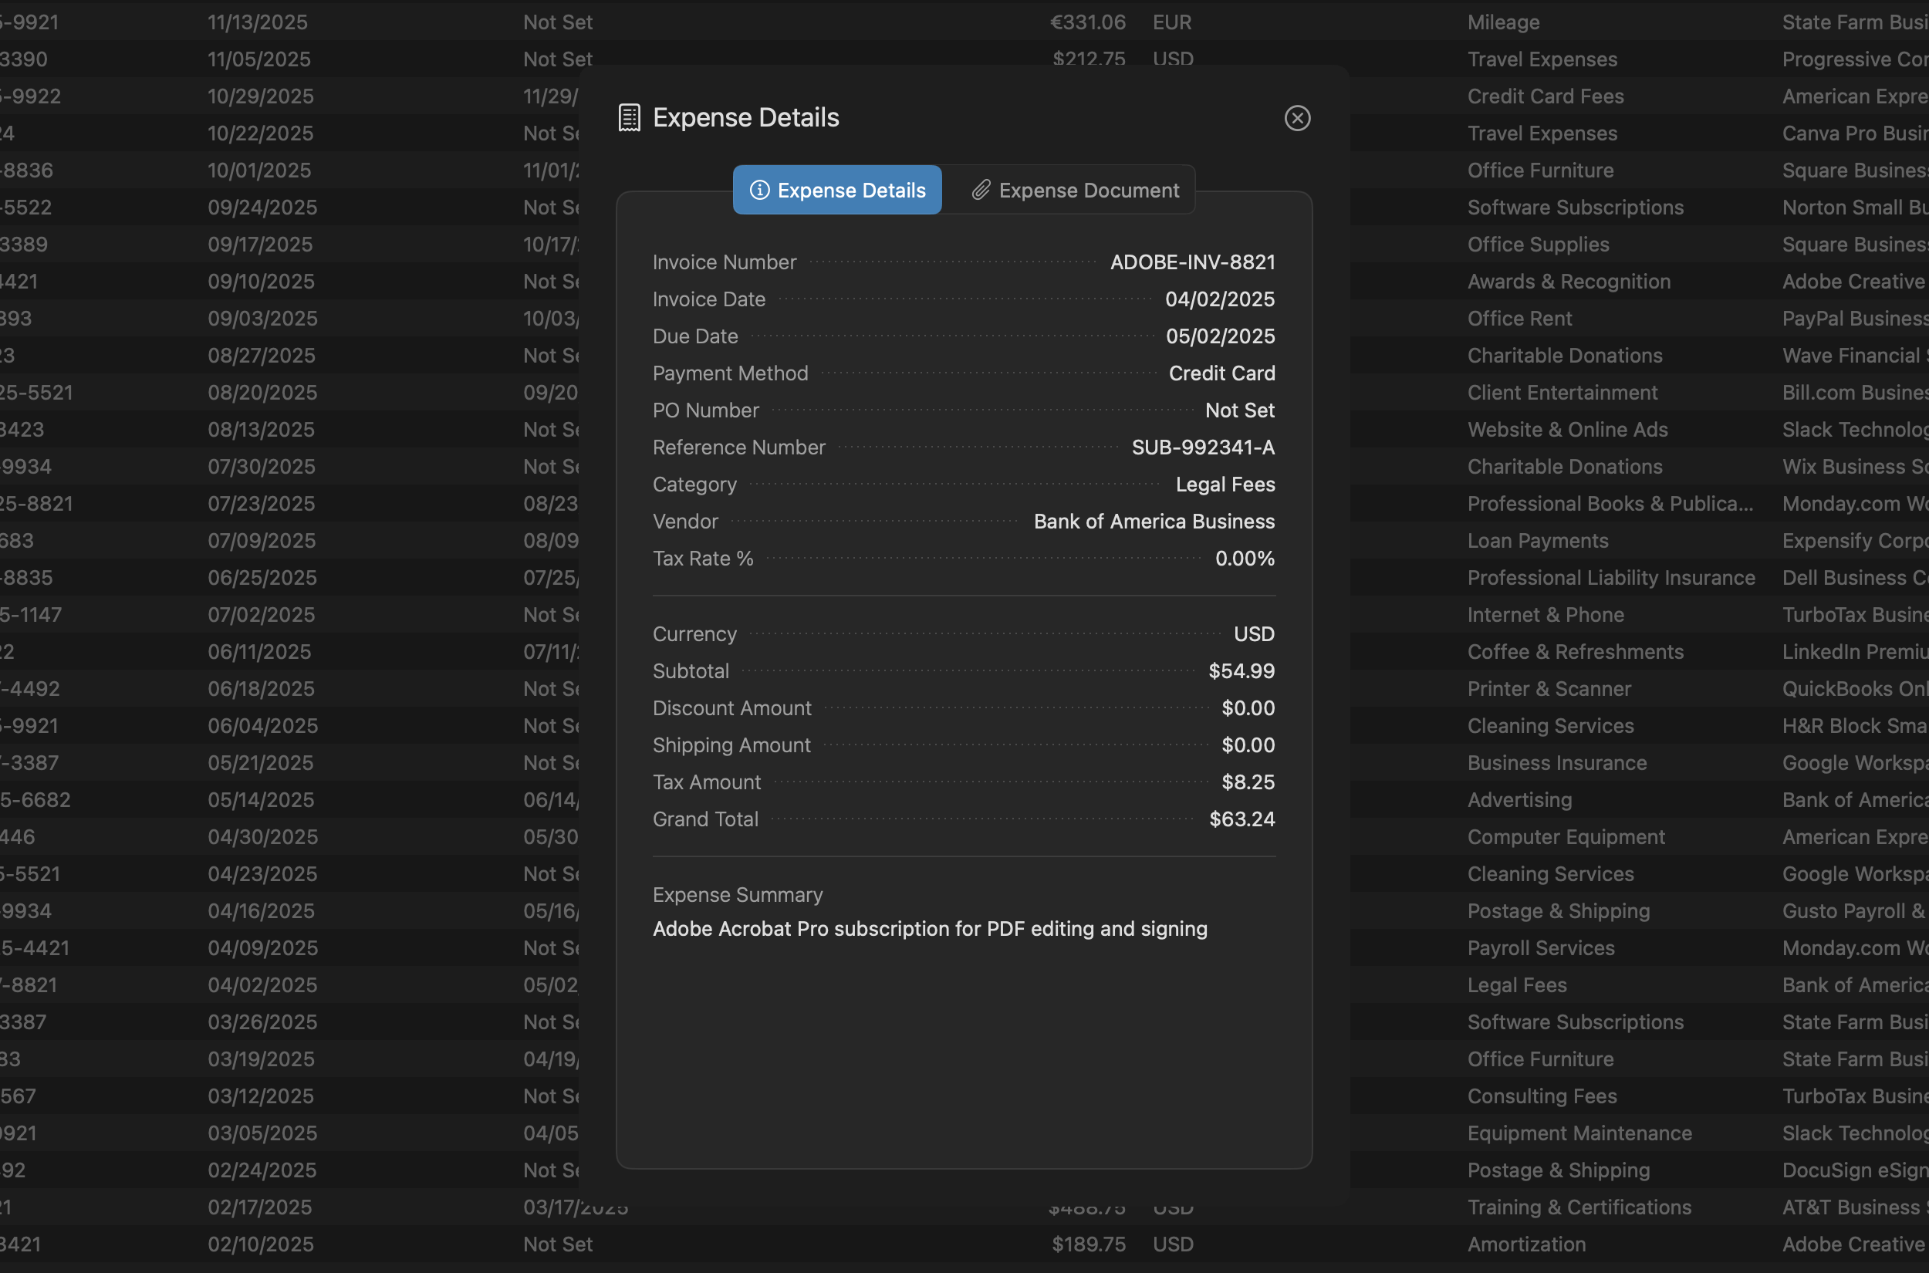
Task: Click the Vendor value Bank of America Business
Action: click(x=1154, y=522)
